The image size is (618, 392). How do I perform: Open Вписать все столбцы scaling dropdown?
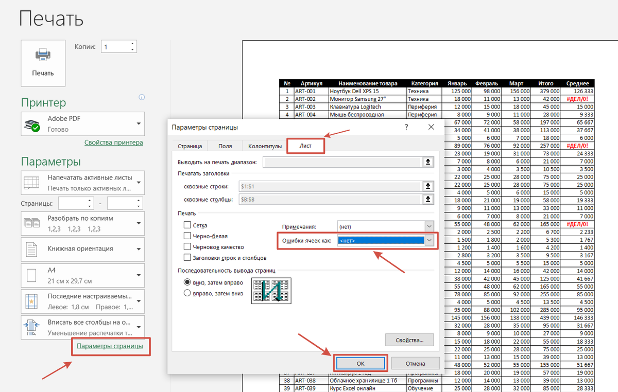(83, 328)
